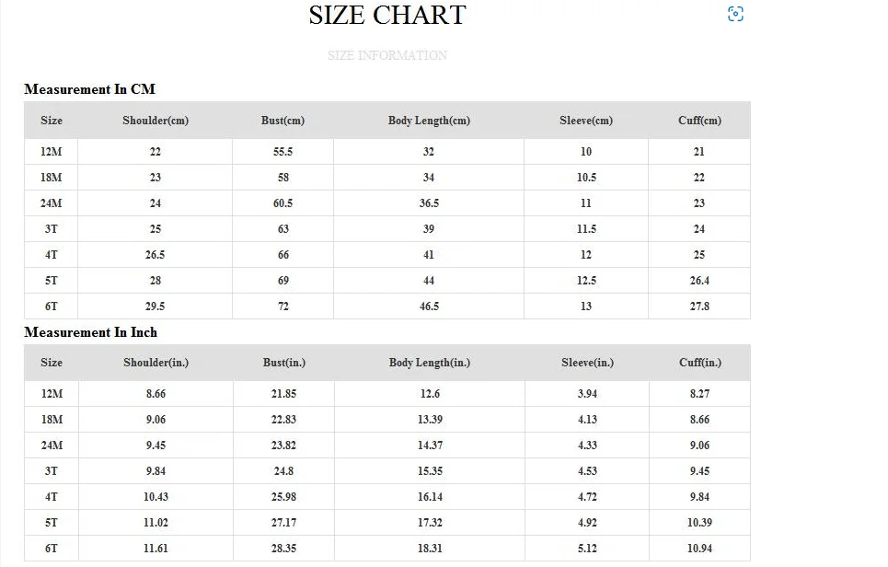Screen dimensions: 888x567
Task: Click the Shoulder(in.) column header
Action: click(x=156, y=363)
